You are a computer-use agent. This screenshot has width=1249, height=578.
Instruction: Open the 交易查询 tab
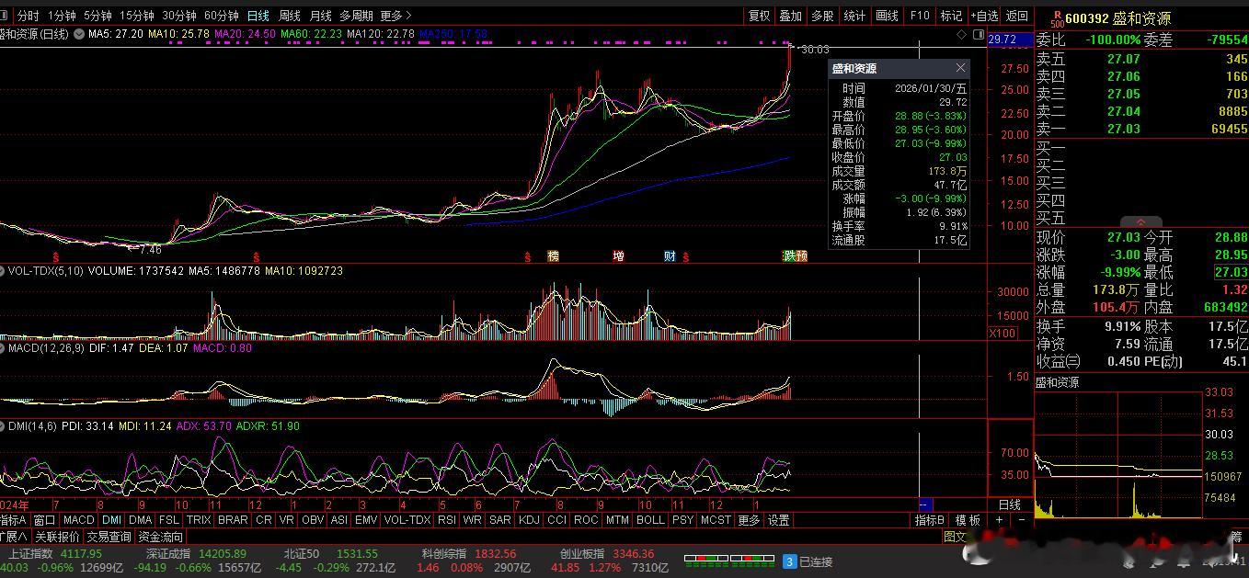tap(109, 537)
